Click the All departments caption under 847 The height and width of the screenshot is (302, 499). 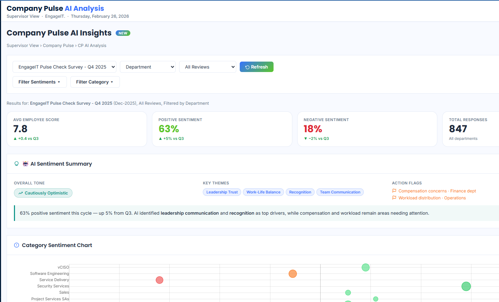(x=463, y=138)
